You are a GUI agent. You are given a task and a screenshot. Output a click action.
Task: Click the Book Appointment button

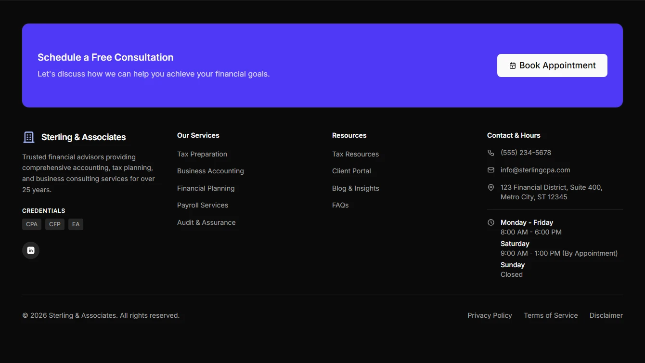[552, 65]
